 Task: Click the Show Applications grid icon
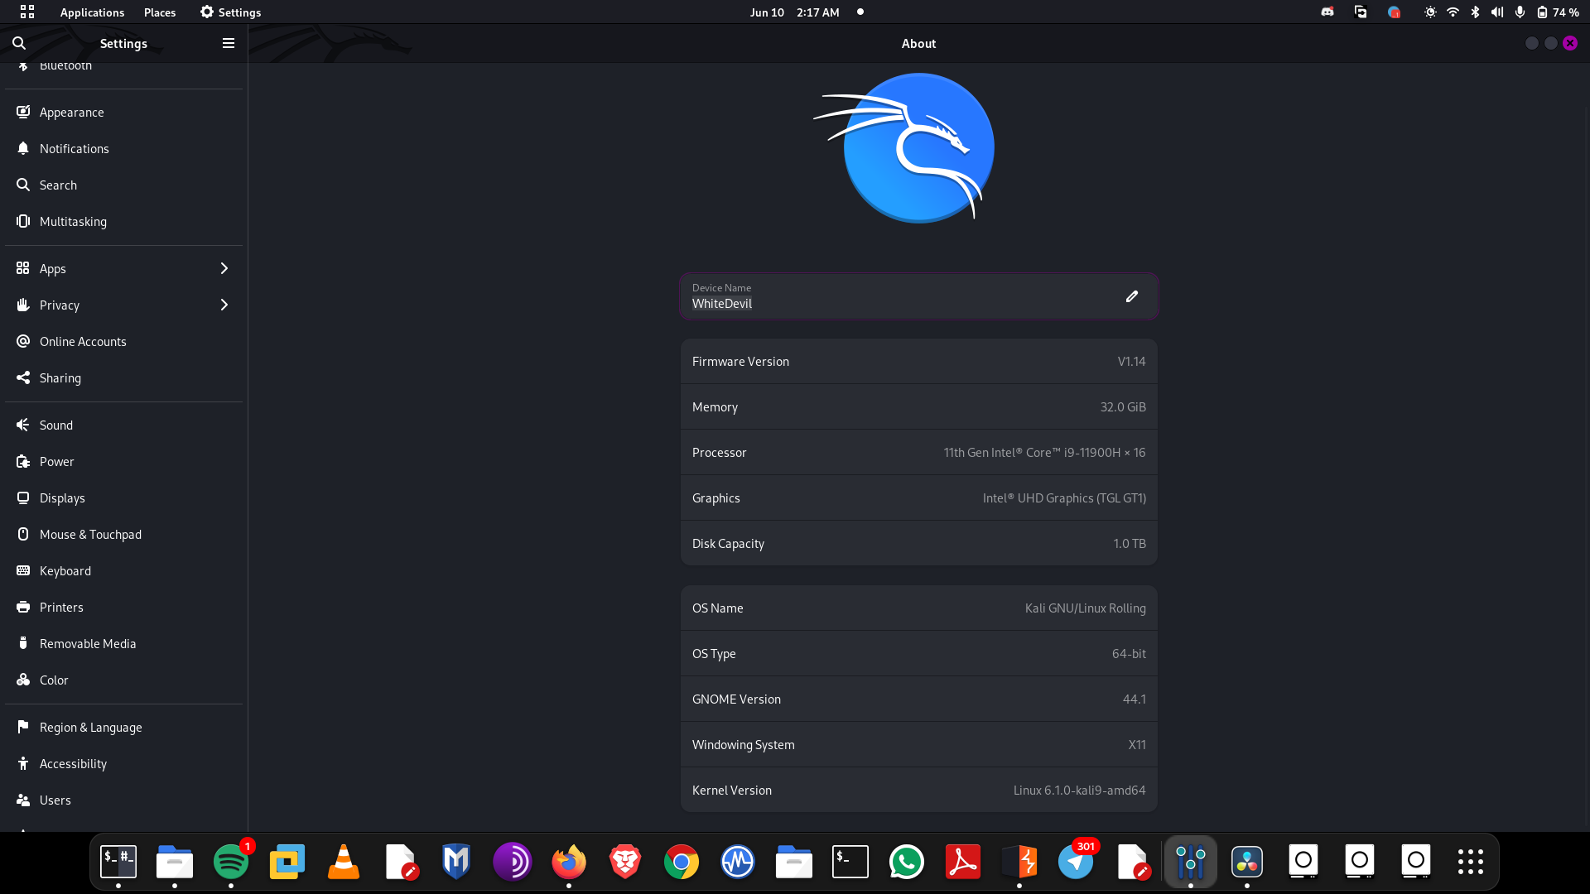tap(1470, 862)
